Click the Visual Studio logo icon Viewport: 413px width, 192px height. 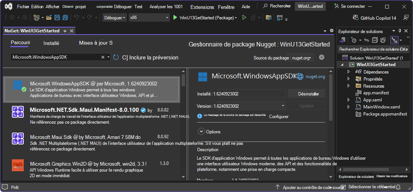coord(9,6)
